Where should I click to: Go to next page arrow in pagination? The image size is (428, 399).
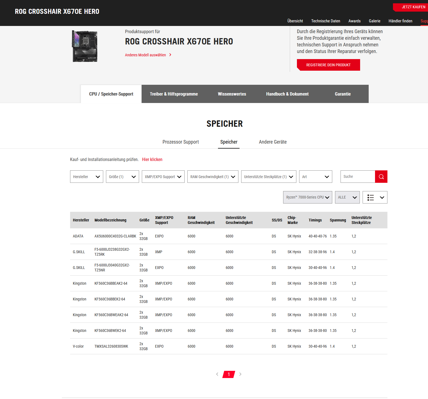pos(240,374)
